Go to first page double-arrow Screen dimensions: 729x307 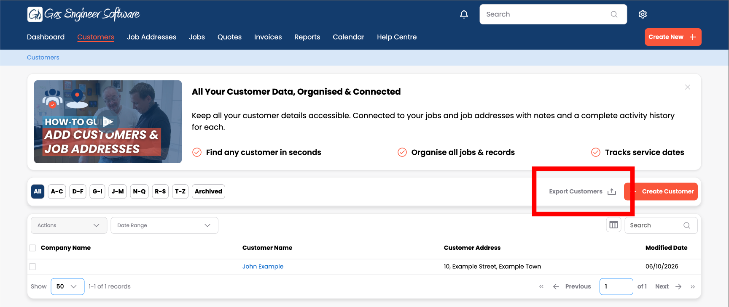point(541,286)
